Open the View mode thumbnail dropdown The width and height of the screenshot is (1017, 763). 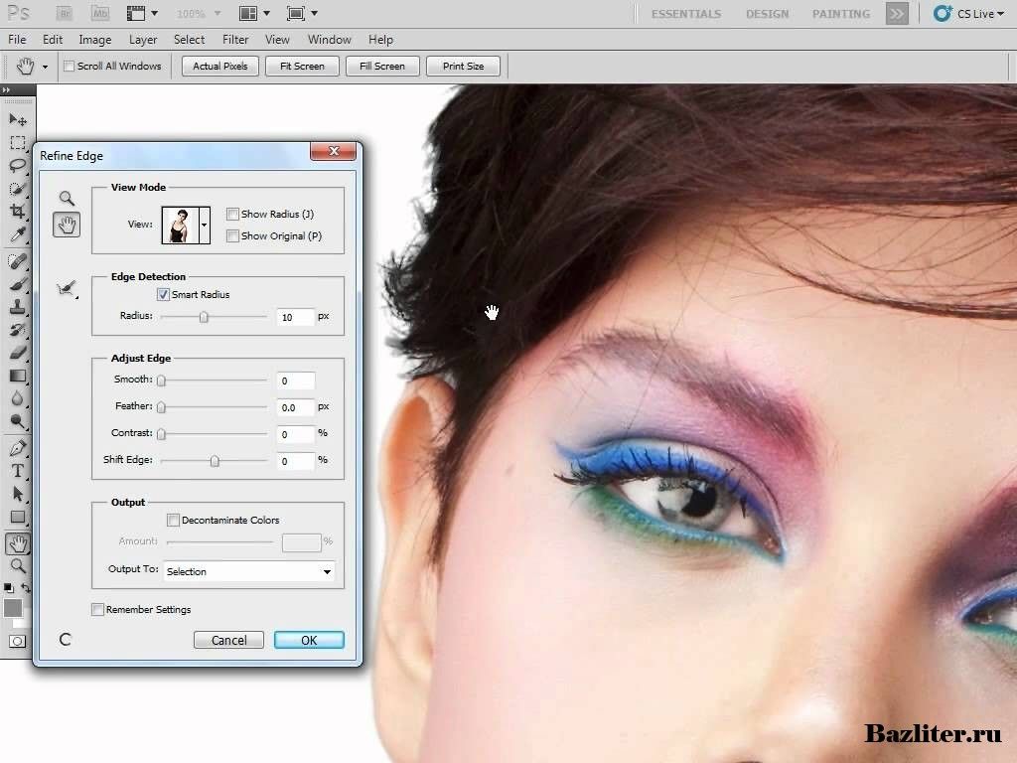click(x=205, y=225)
